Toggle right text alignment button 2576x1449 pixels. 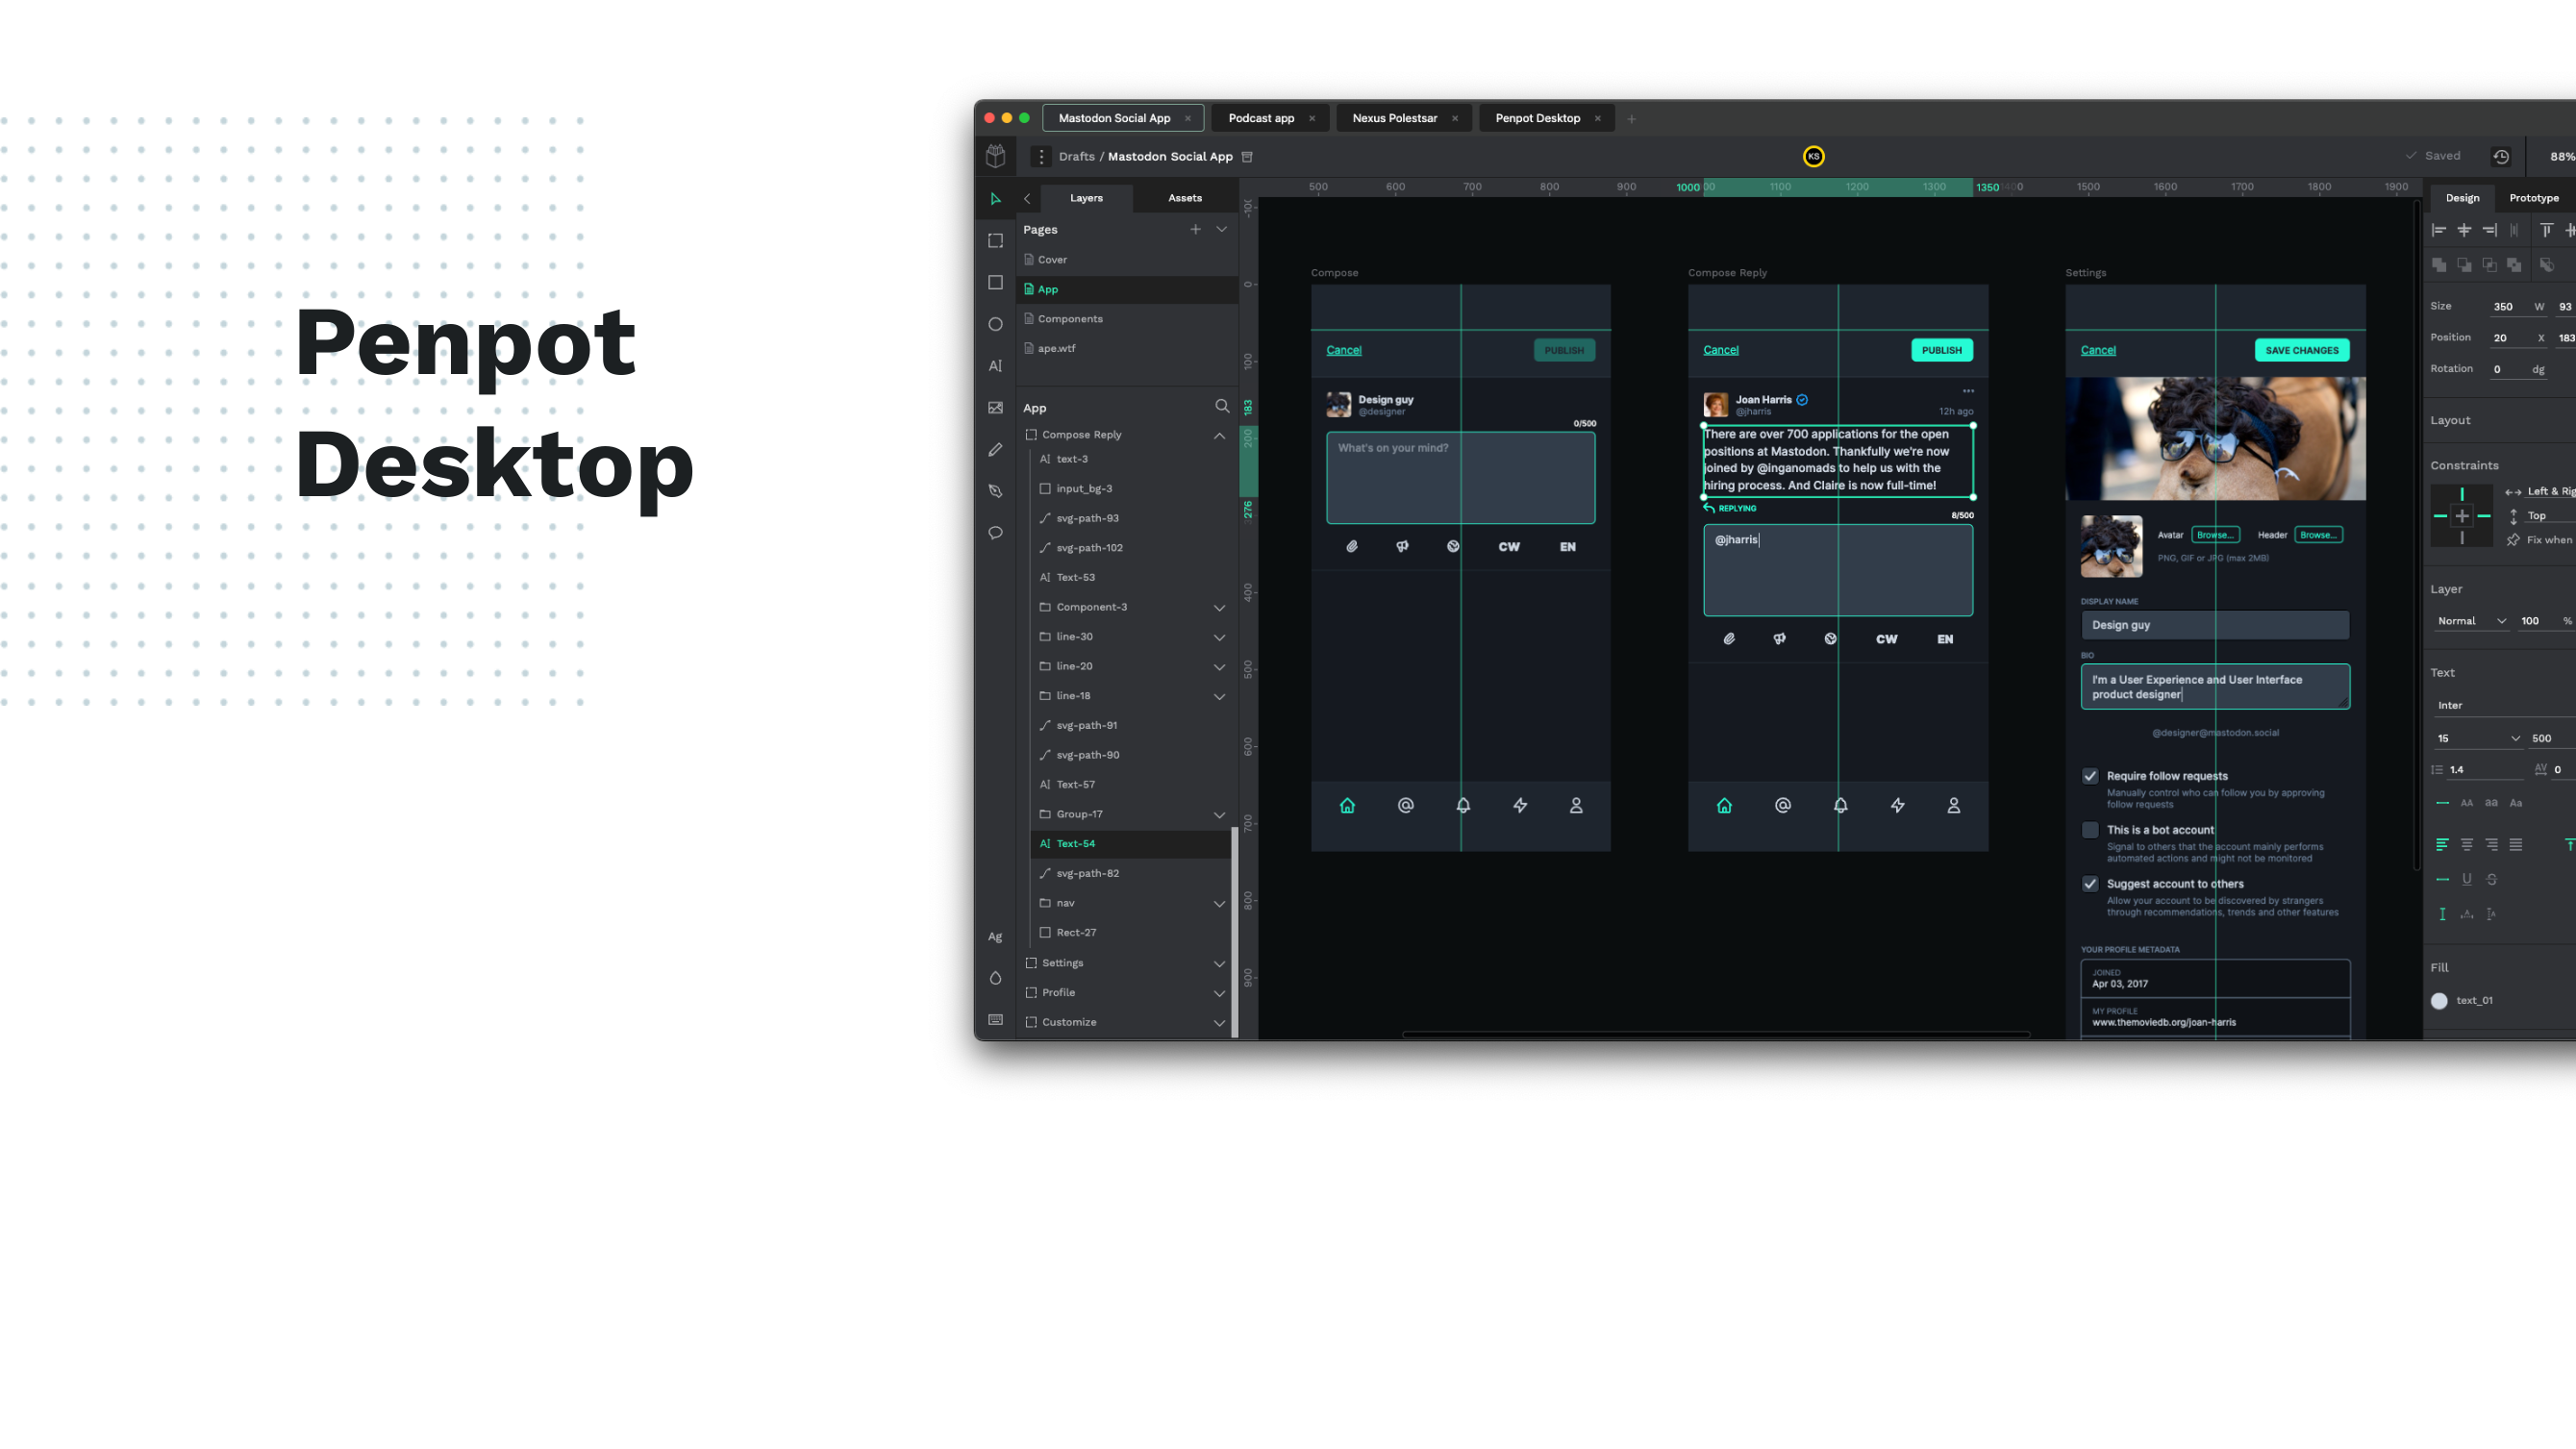click(2491, 845)
